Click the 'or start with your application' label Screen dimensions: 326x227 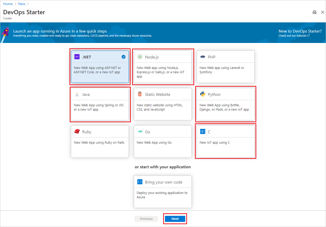[x=163, y=167]
